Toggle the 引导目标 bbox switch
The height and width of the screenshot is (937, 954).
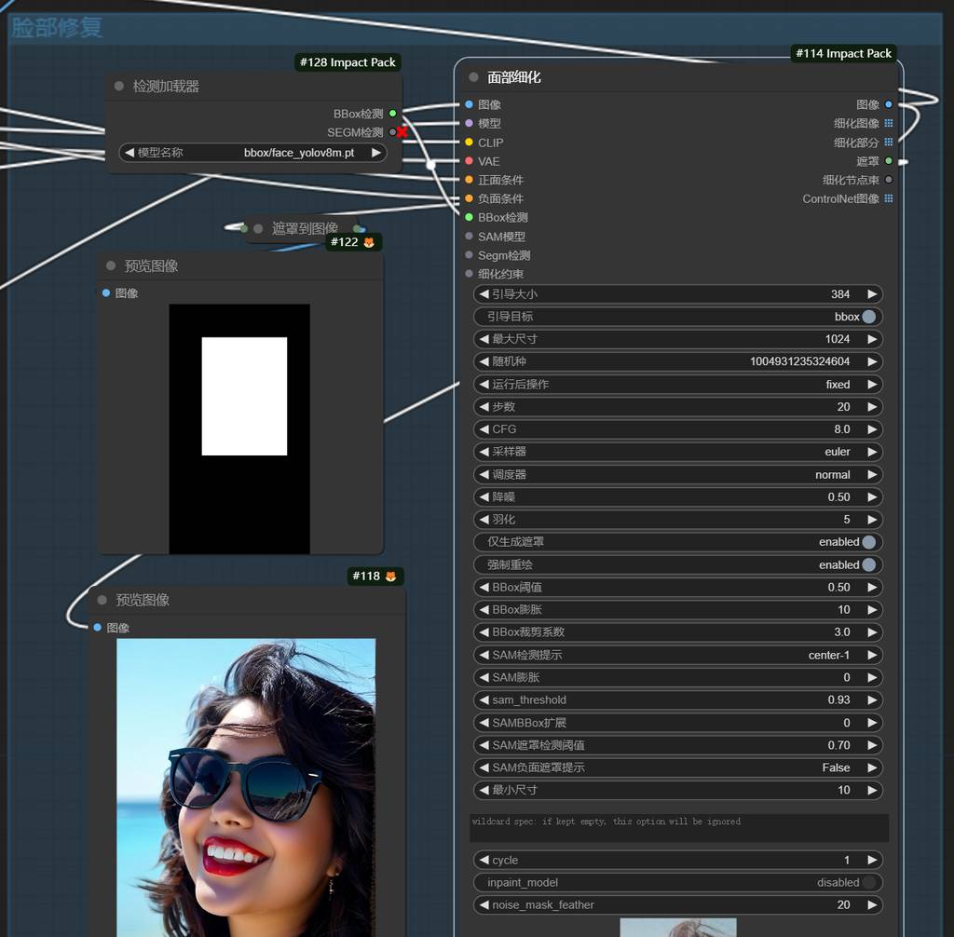coord(868,317)
